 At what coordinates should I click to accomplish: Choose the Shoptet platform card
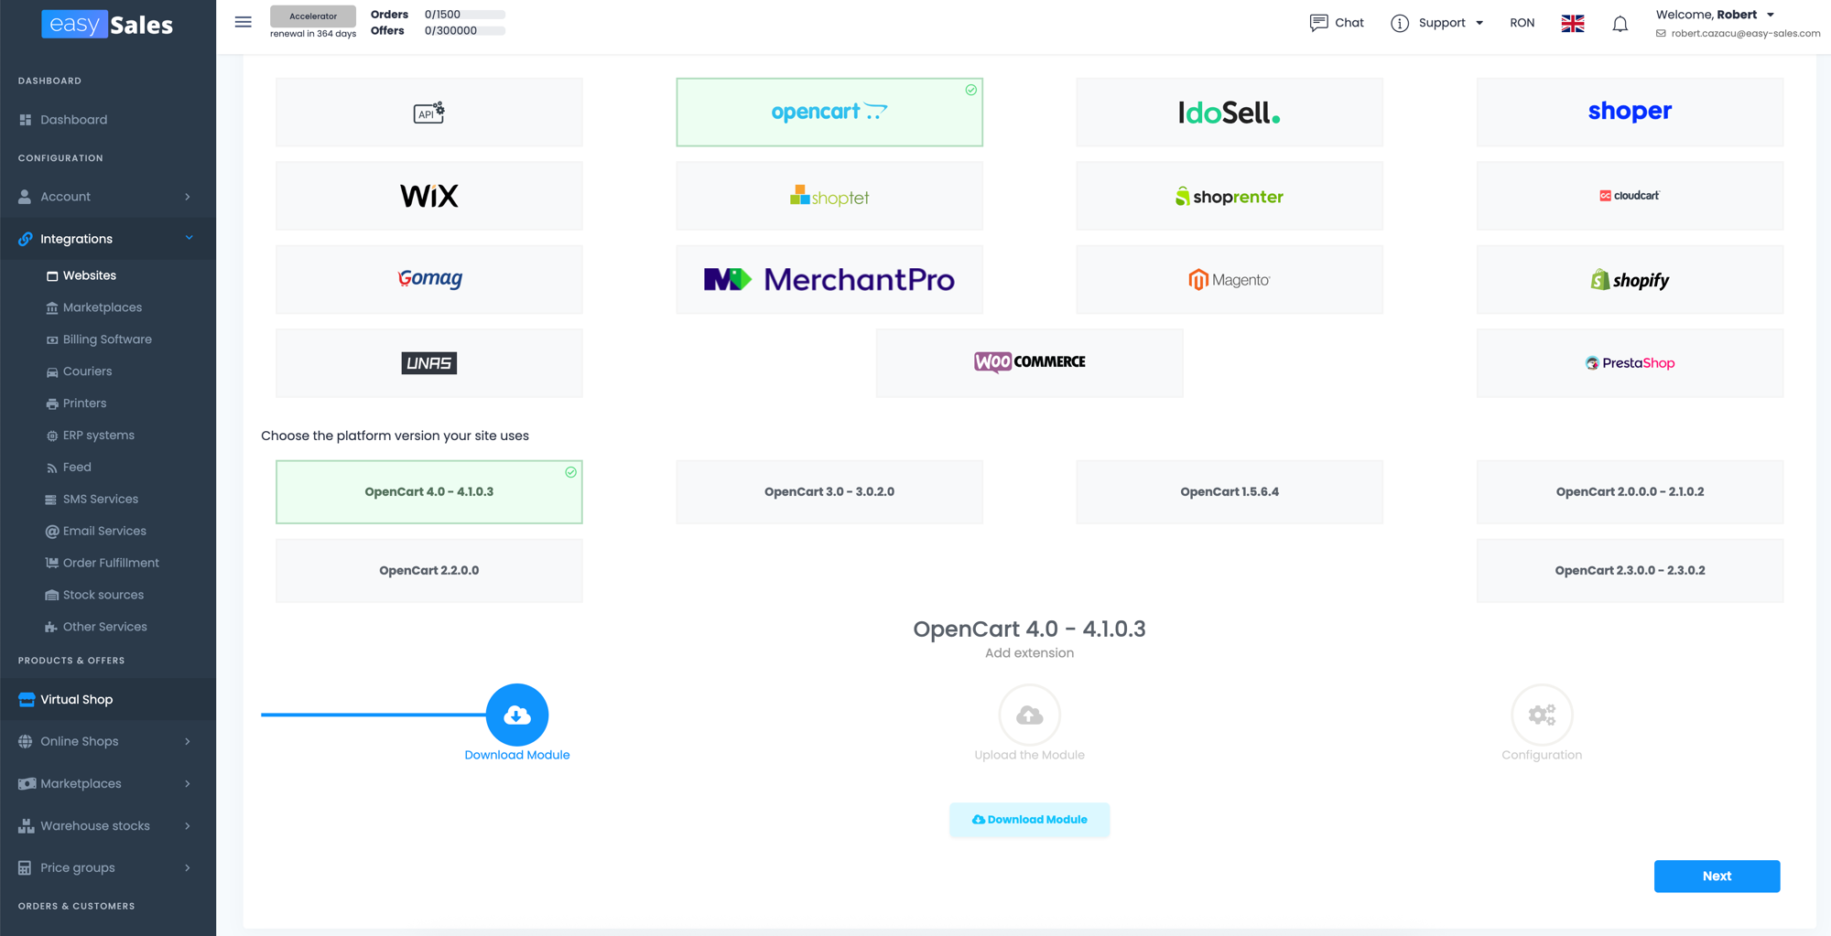[x=829, y=196]
